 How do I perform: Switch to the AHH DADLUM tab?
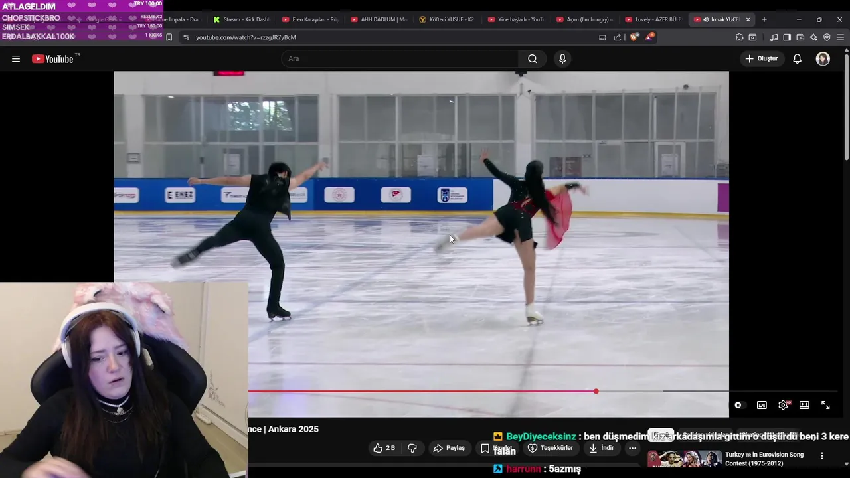tap(379, 19)
